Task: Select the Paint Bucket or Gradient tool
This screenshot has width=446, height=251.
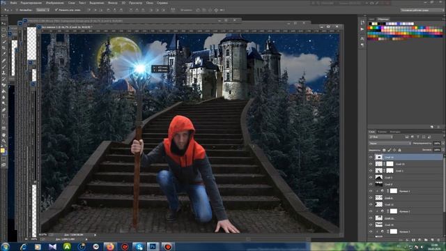Action: [3, 91]
